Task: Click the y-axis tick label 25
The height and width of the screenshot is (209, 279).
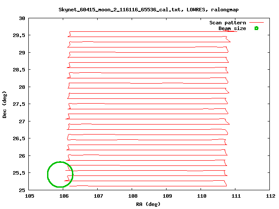Action: pyautogui.click(x=22, y=190)
